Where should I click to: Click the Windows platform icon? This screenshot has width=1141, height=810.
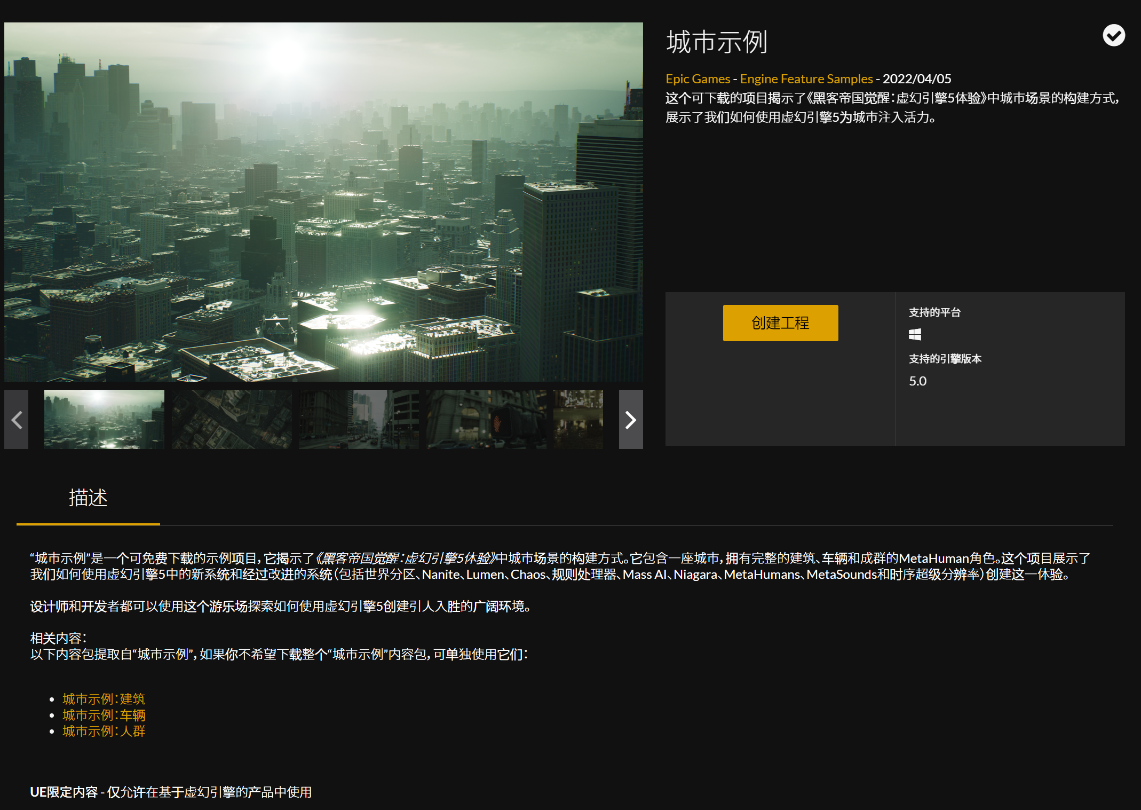[x=915, y=335]
